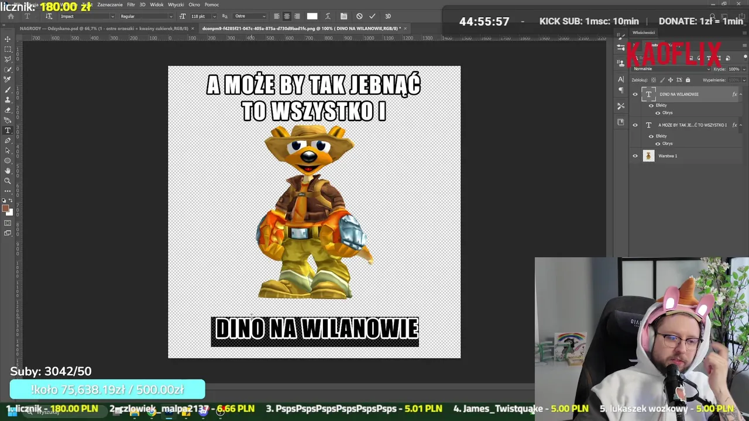Change the screen mode
The image size is (749, 421).
pyautogui.click(x=8, y=233)
